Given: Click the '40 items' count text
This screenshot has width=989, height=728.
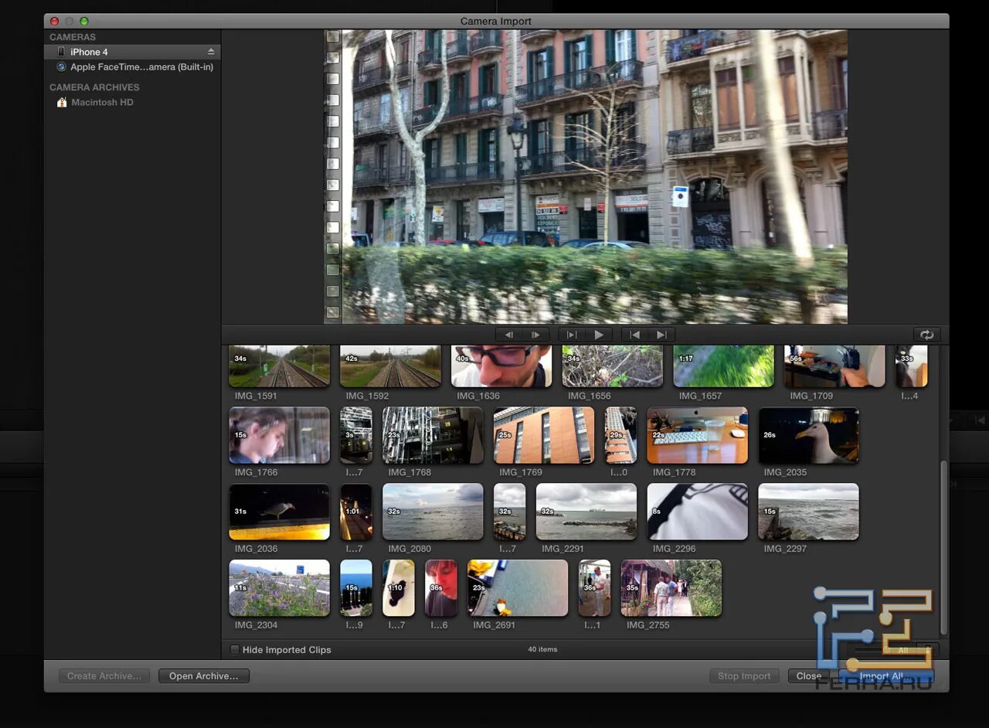Looking at the screenshot, I should tap(542, 650).
